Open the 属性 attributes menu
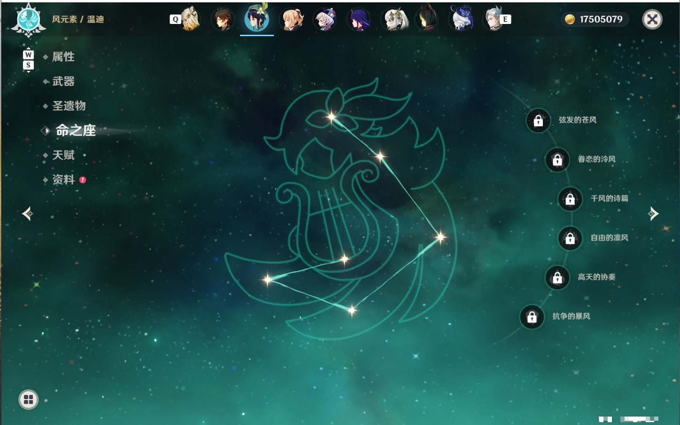Image resolution: width=680 pixels, height=425 pixels. 63,57
